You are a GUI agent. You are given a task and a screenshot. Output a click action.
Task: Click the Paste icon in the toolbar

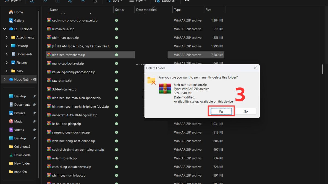tap(57, 1)
